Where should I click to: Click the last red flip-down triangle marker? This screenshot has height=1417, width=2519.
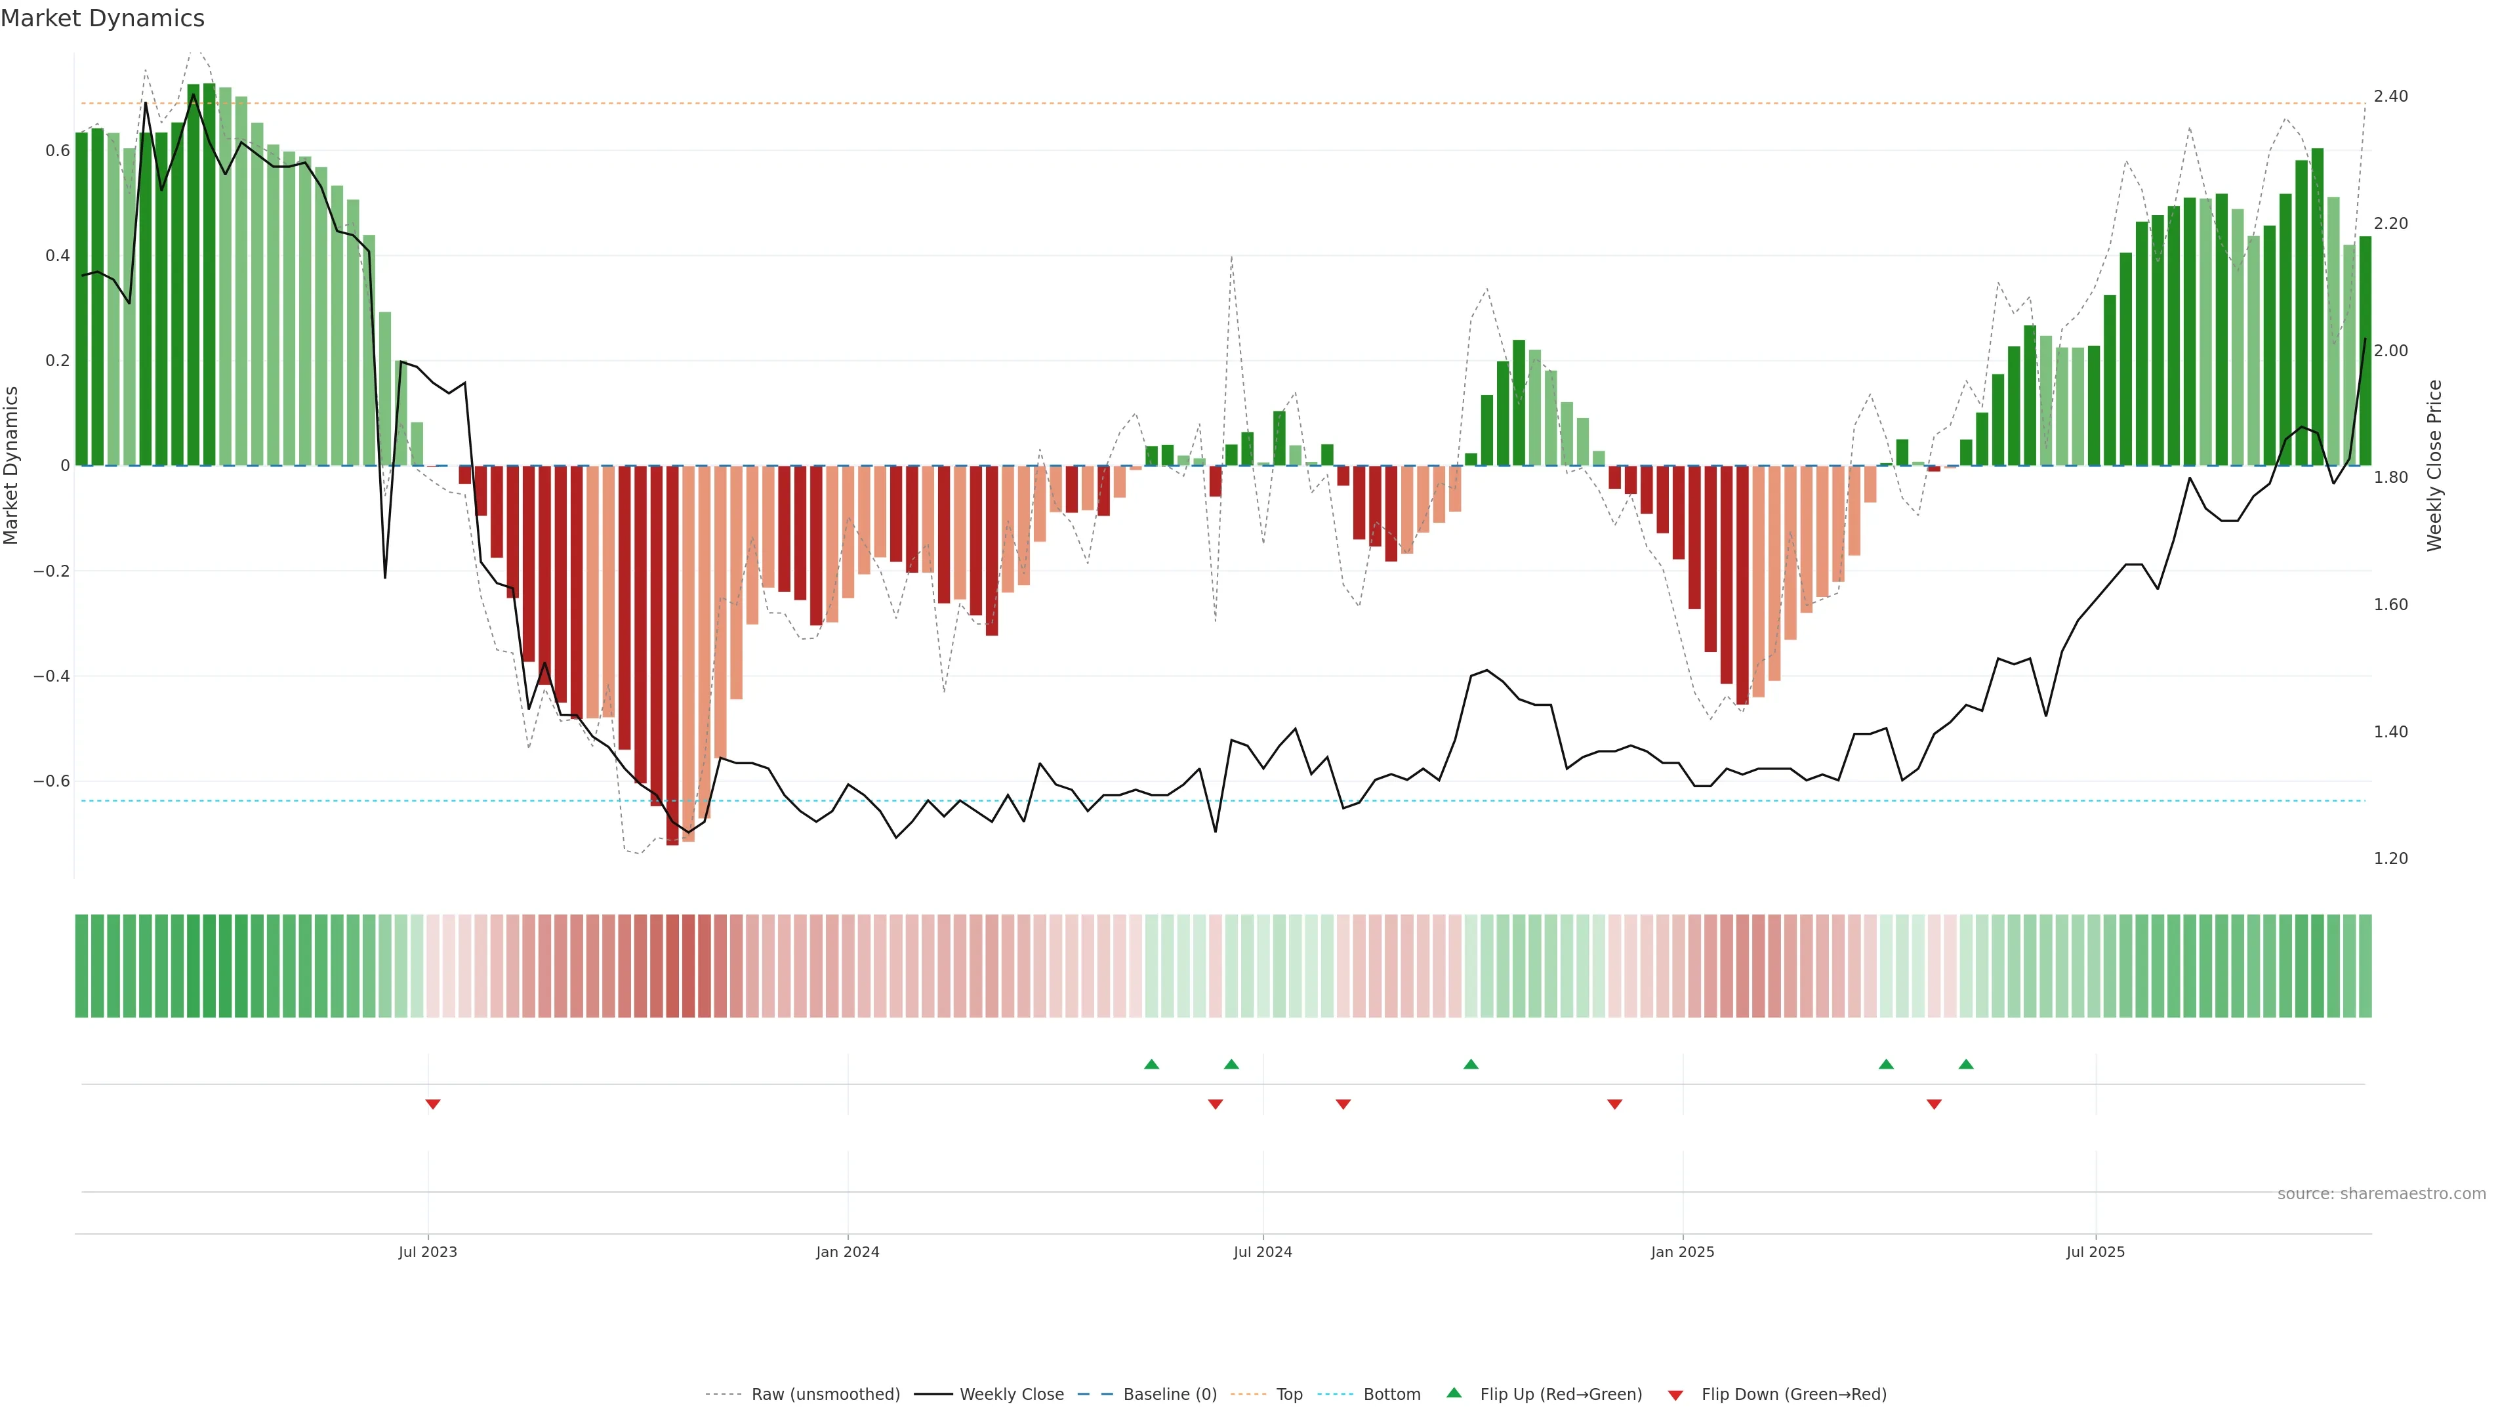(x=1933, y=1104)
